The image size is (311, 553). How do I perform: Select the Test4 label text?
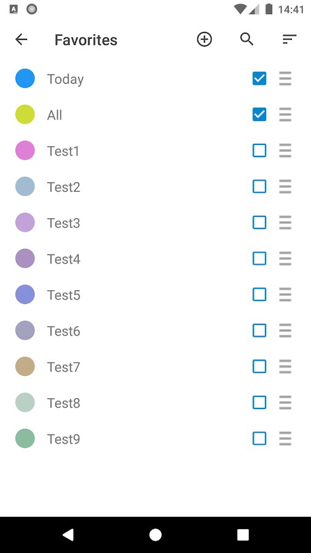(x=64, y=259)
